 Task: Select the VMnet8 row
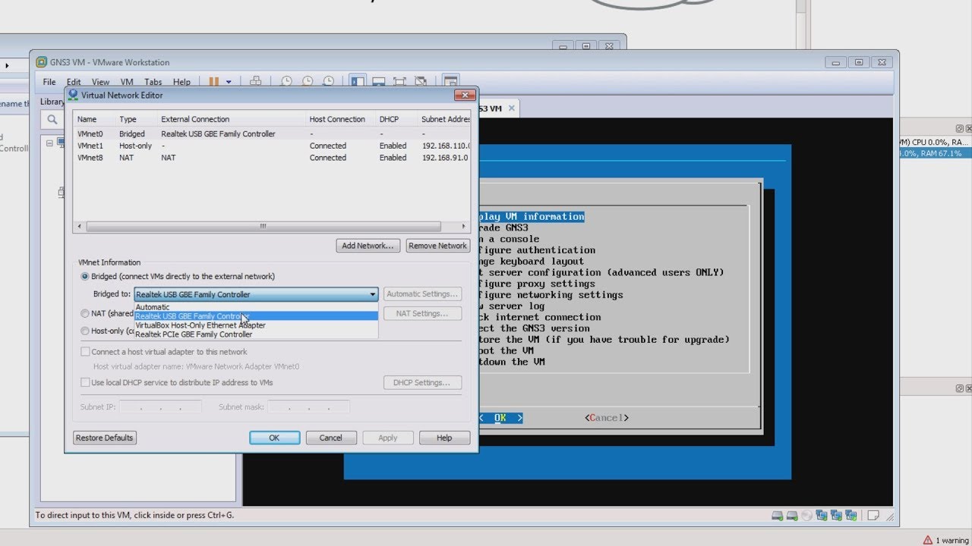272,158
